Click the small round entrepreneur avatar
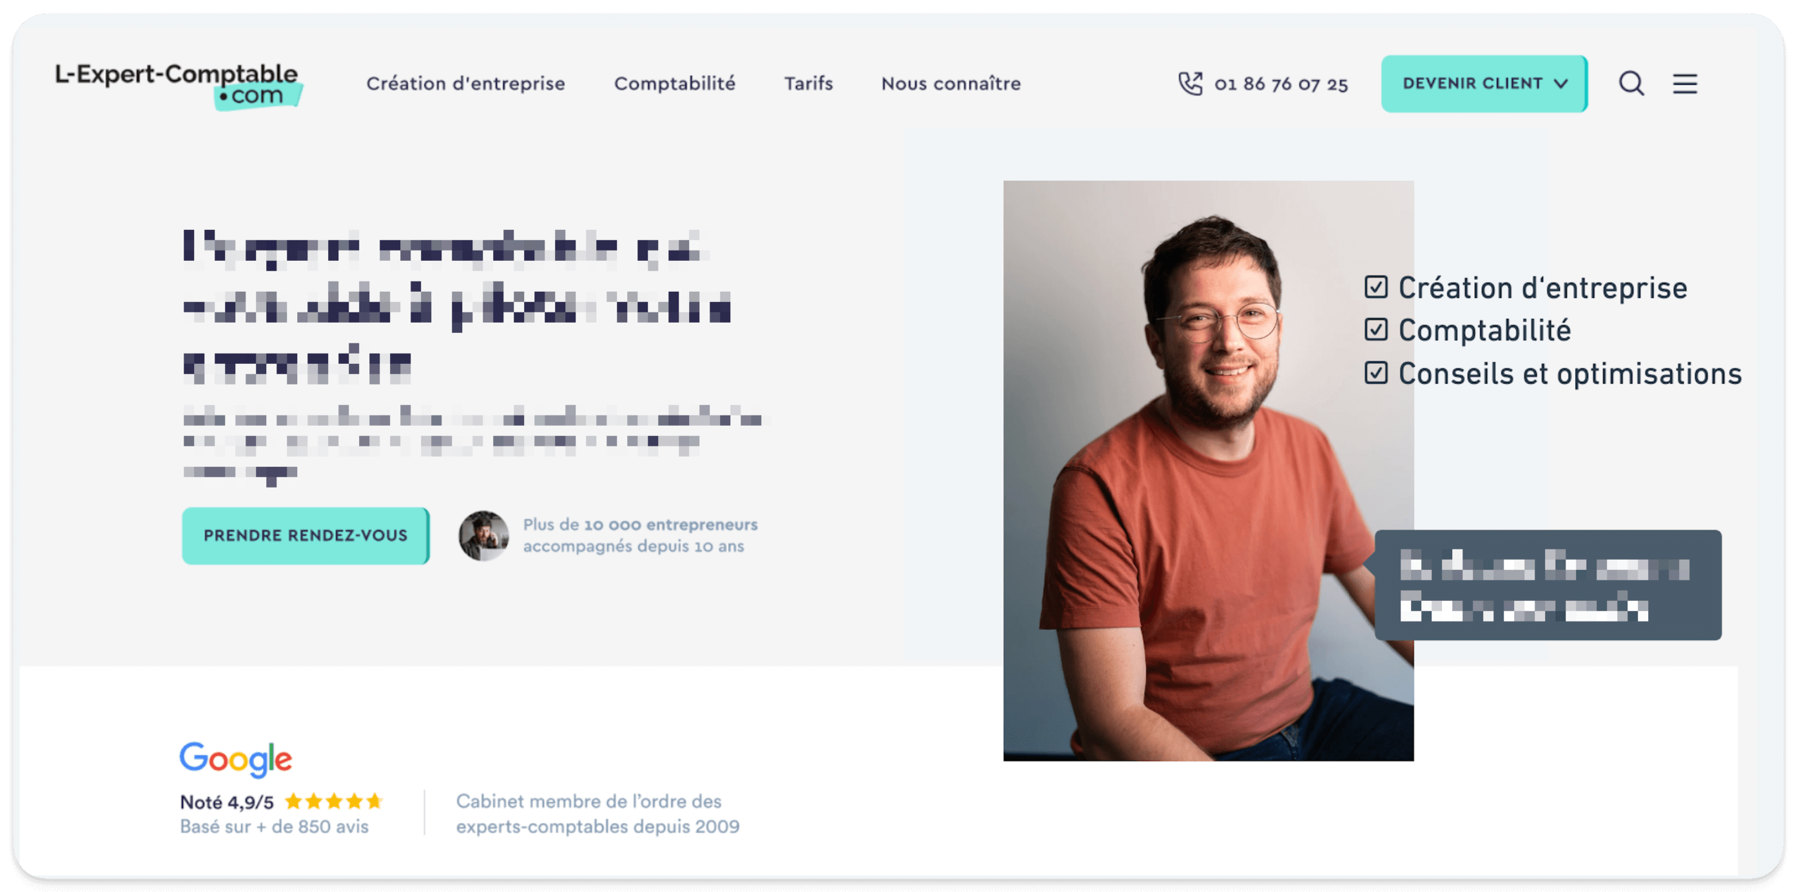This screenshot has height=892, width=1797. coord(483,535)
